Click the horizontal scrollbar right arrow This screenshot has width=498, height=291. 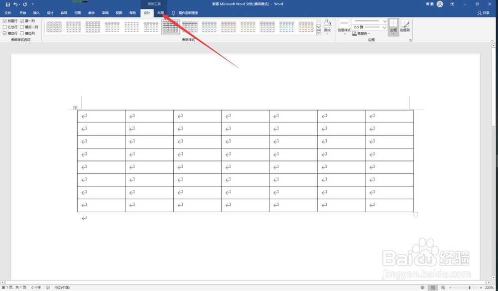point(489,283)
